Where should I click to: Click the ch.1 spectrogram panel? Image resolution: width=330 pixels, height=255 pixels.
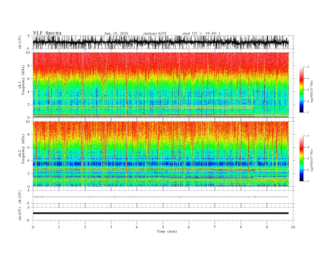pos(161,85)
